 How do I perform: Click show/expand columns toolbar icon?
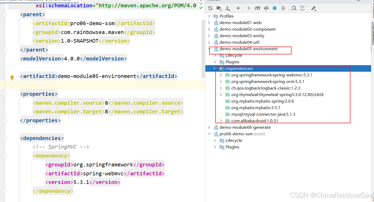click(x=302, y=8)
